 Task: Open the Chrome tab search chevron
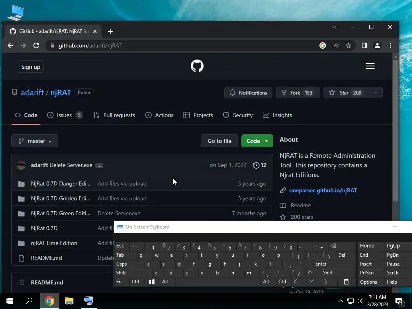click(x=334, y=27)
